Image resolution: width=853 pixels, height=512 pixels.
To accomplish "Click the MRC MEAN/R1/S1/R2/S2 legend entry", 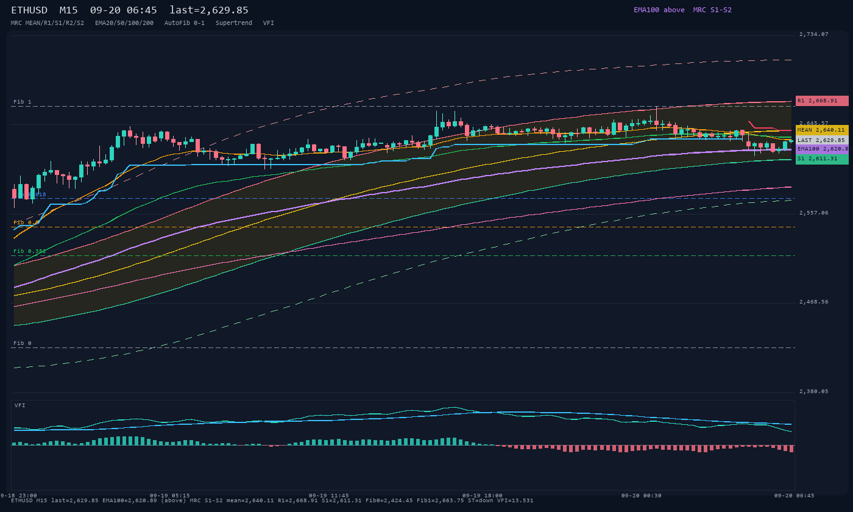I will tap(48, 23).
